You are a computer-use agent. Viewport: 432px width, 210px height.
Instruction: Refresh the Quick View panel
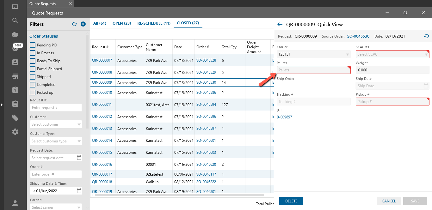click(427, 36)
